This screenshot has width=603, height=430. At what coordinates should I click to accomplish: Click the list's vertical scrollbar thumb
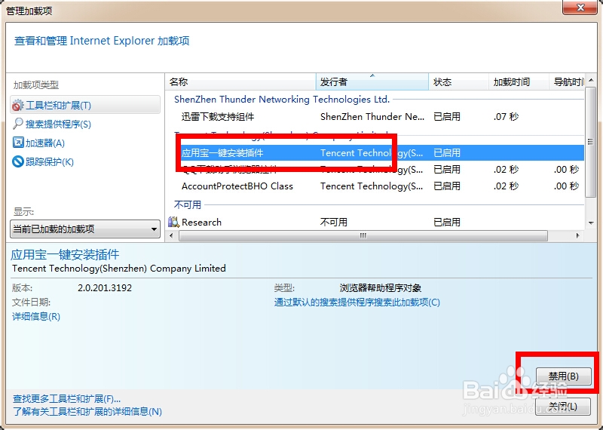[591, 142]
